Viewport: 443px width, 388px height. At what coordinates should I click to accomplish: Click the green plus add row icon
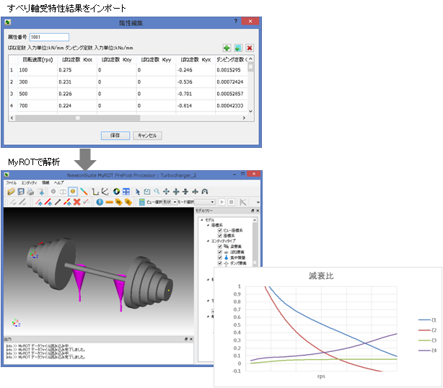[227, 48]
